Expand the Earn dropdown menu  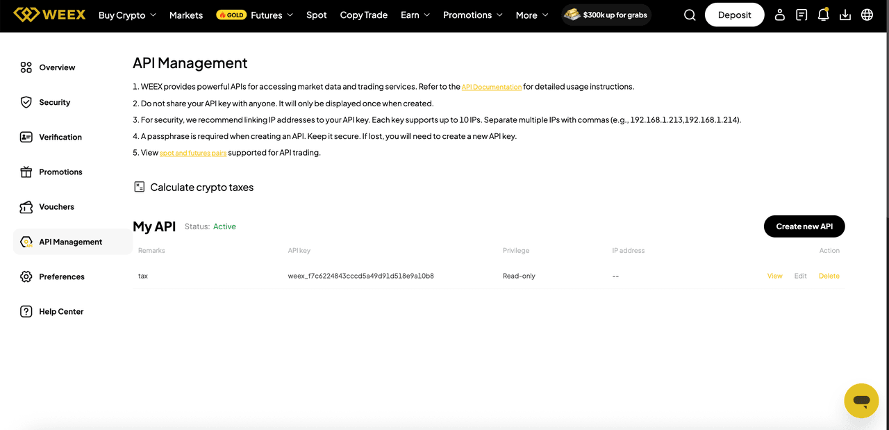point(415,15)
